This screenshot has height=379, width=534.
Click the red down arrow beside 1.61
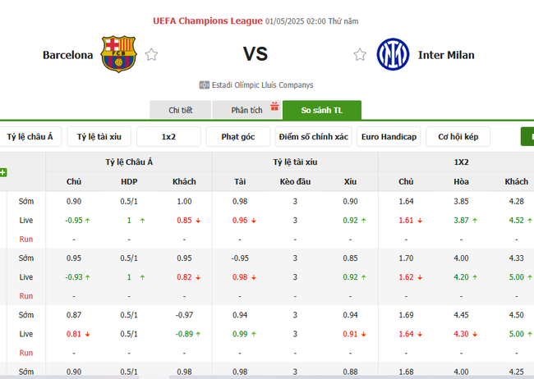coord(420,220)
